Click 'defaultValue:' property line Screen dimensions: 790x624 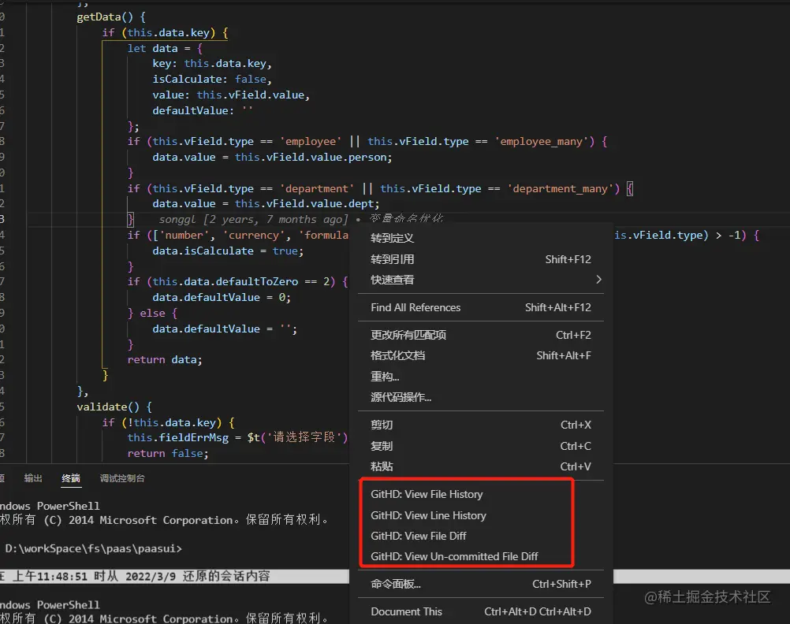click(203, 111)
